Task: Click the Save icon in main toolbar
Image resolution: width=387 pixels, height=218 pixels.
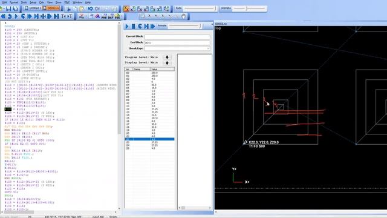Action: (x=8, y=8)
